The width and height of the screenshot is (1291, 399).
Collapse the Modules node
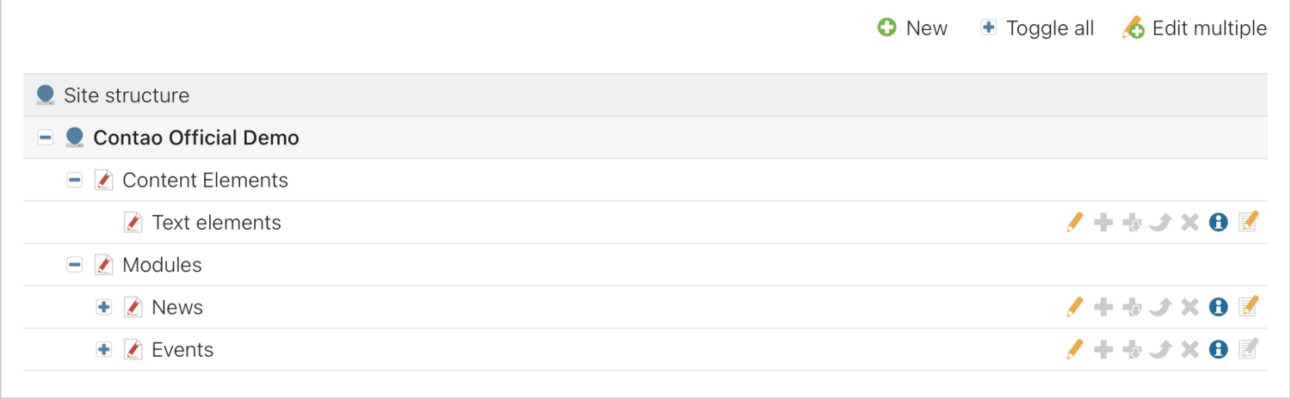pos(75,265)
